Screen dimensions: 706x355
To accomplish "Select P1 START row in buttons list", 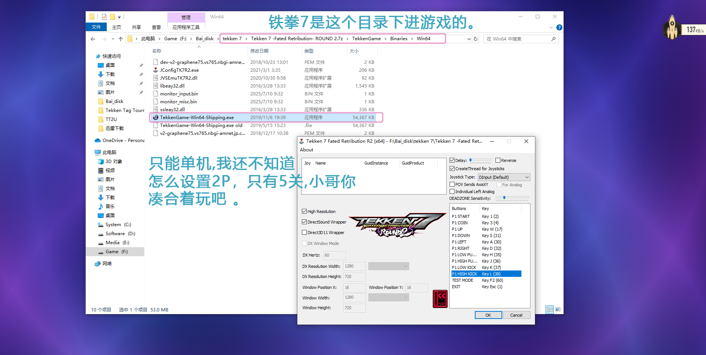I will pos(486,216).
